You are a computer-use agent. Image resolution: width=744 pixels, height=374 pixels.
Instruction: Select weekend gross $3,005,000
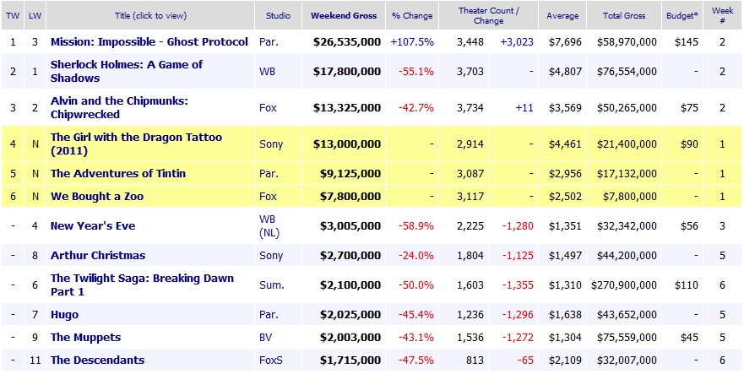[x=350, y=225]
